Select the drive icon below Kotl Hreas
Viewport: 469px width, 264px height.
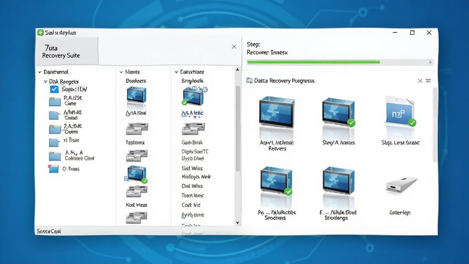pyautogui.click(x=136, y=218)
